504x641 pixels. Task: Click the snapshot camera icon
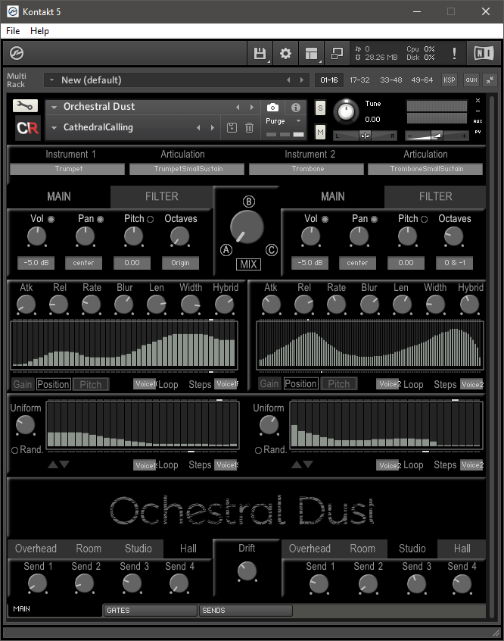[273, 108]
